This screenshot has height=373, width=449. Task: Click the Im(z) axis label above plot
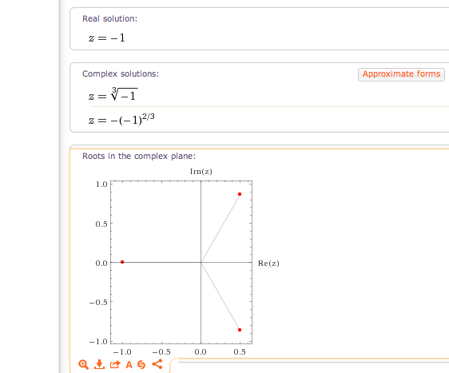tap(201, 172)
